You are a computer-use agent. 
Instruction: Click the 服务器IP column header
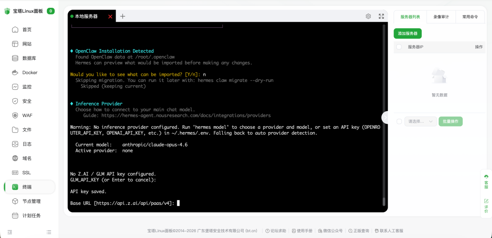click(x=416, y=47)
